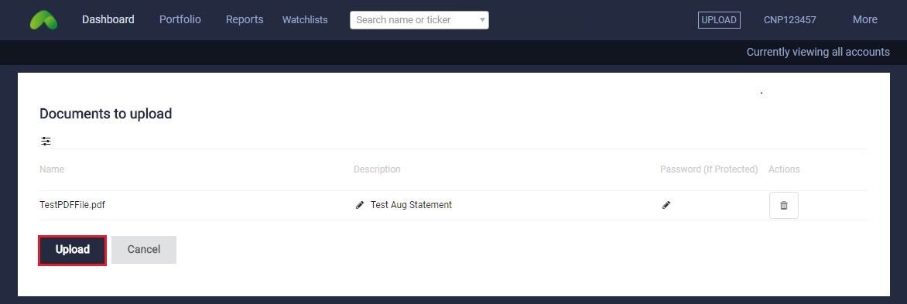
Task: Select the file name TestPDFFile.pdf
Action: [72, 205]
